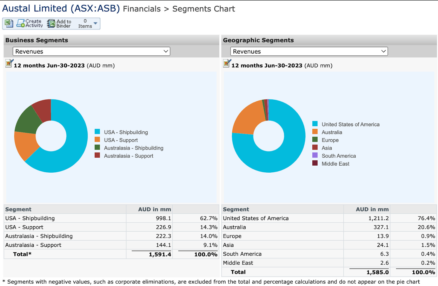Click the Australia legend color swatch
This screenshot has height=286, width=438.
coord(315,131)
